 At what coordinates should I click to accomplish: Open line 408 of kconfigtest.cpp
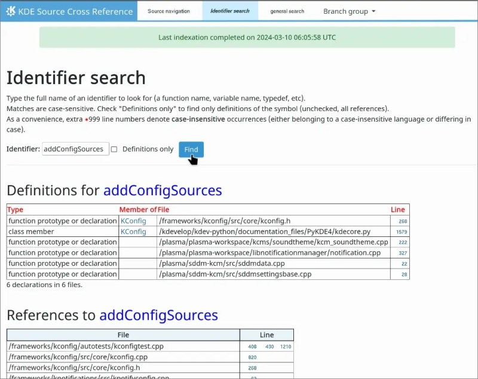252,347
